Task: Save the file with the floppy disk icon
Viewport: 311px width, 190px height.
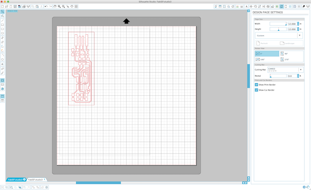Action: point(15,7)
